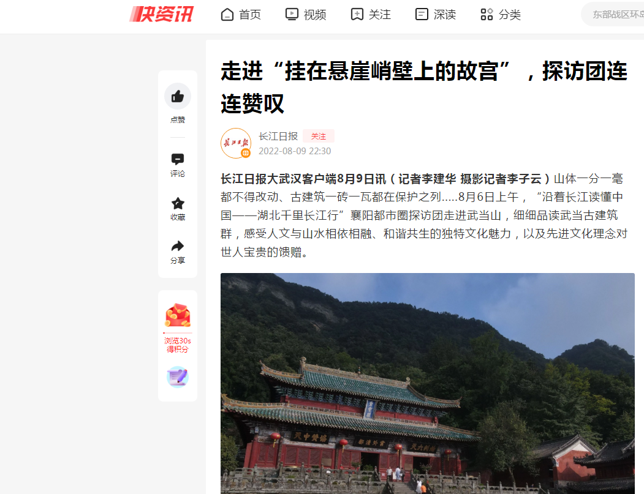The height and width of the screenshot is (494, 644).
Task: Click the 分享 share arrow icon
Action: point(178,246)
